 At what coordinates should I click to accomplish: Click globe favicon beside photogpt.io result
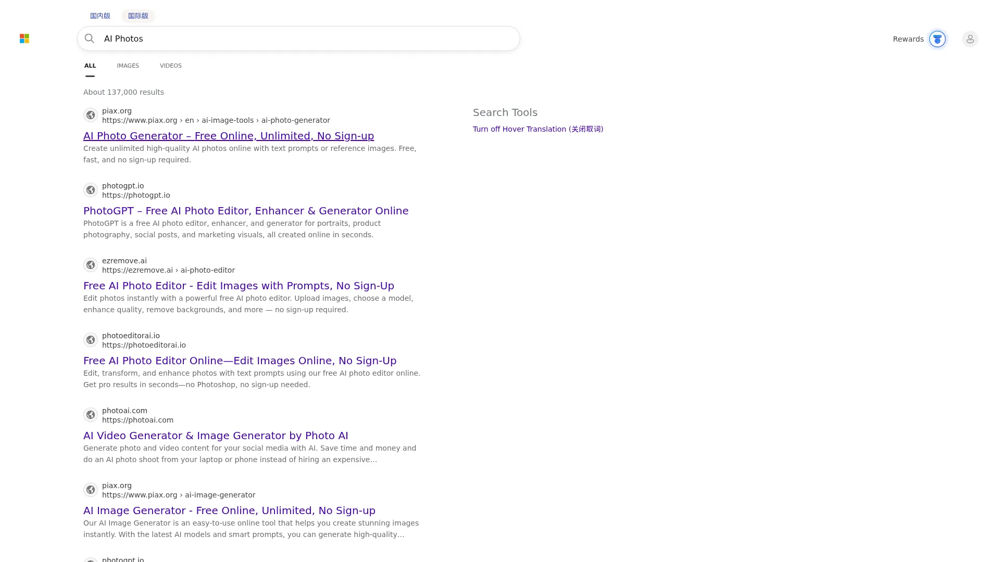[x=91, y=190]
